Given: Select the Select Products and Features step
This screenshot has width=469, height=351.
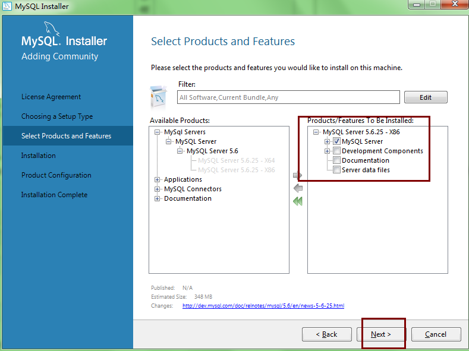Looking at the screenshot, I should [x=67, y=136].
